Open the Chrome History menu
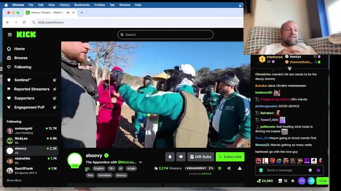This screenshot has height=191, width=341. click(64, 5)
